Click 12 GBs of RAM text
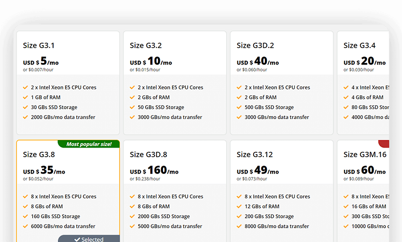 262,206
